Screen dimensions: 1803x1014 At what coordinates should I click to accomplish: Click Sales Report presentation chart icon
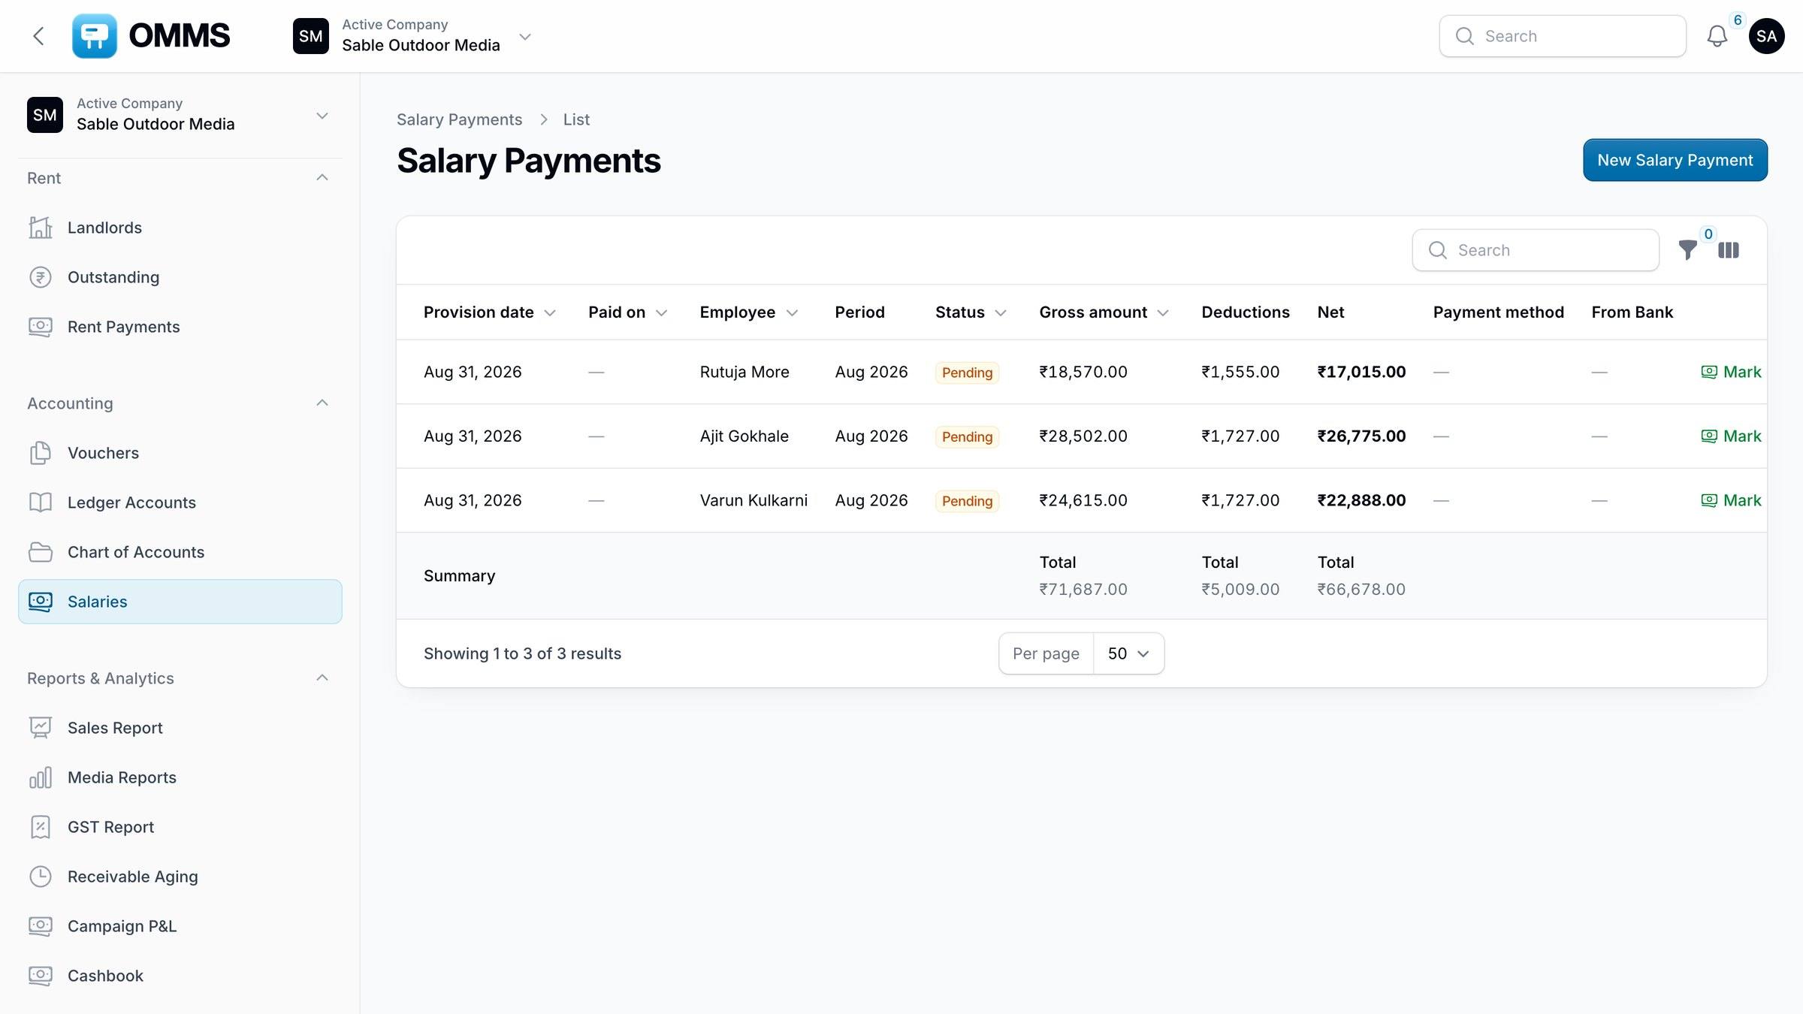click(x=41, y=728)
